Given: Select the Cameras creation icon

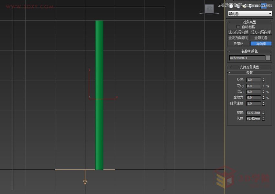Looking at the screenshot, I should pyautogui.click(x=250, y=6).
